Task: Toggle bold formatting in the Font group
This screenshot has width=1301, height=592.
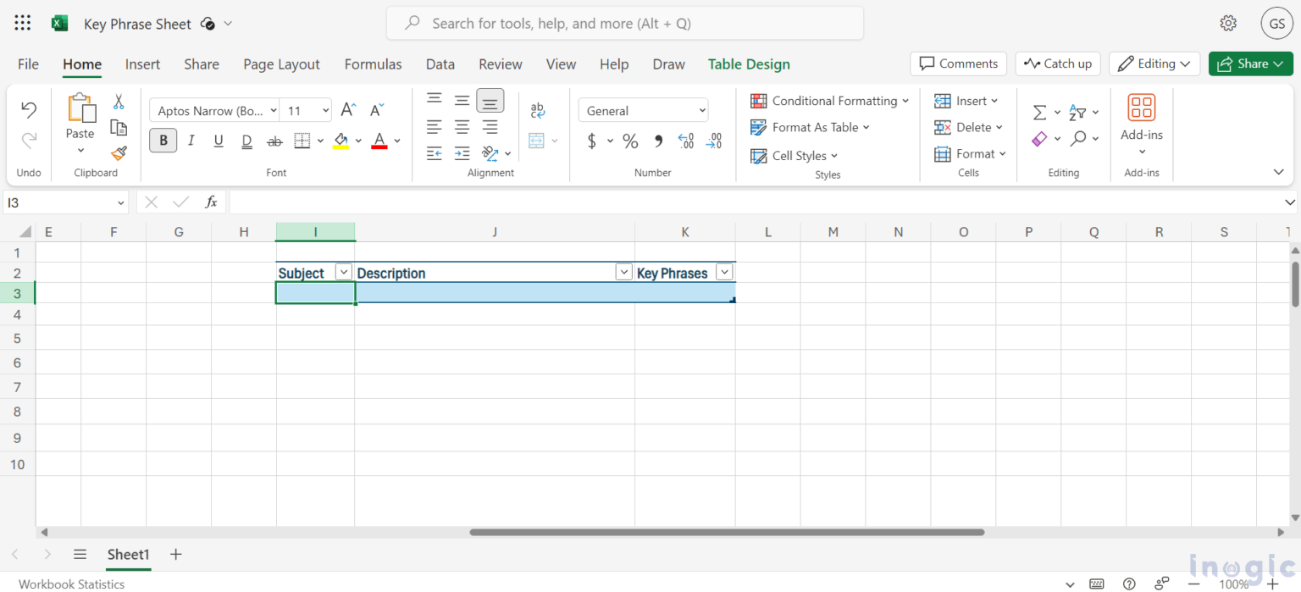Action: [163, 140]
